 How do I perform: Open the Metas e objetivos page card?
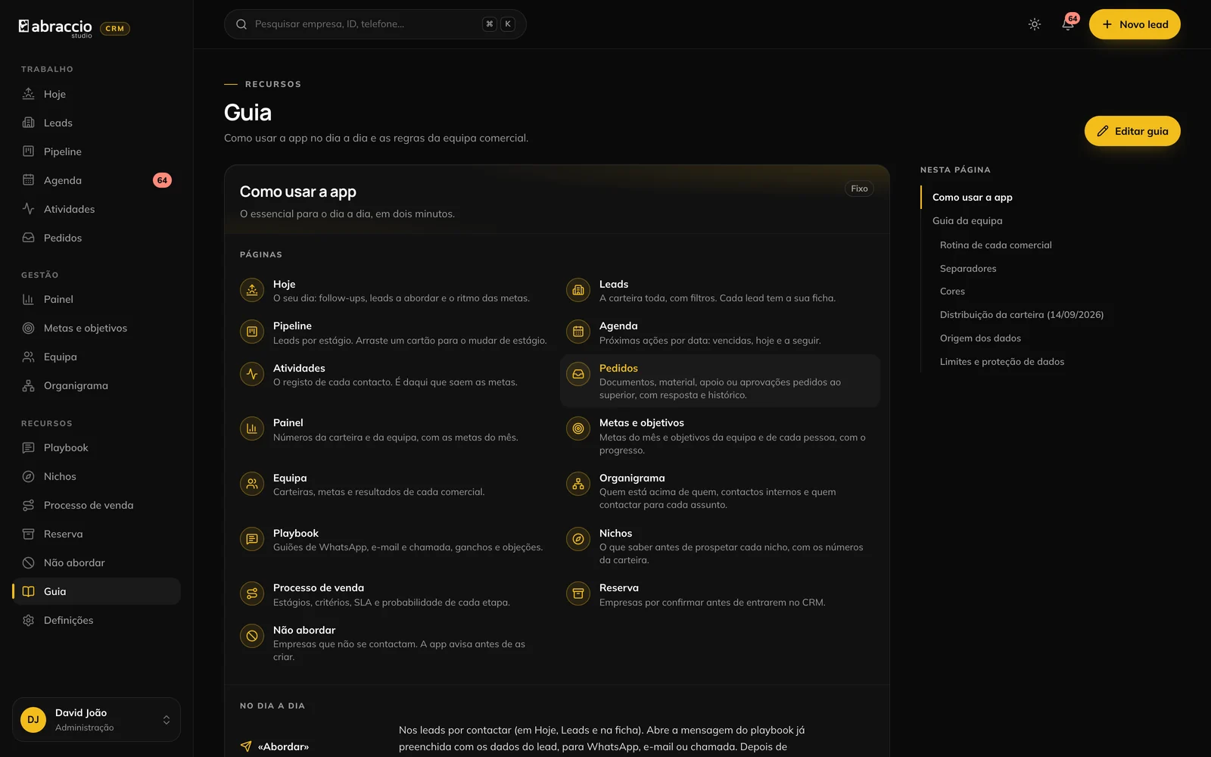point(720,436)
